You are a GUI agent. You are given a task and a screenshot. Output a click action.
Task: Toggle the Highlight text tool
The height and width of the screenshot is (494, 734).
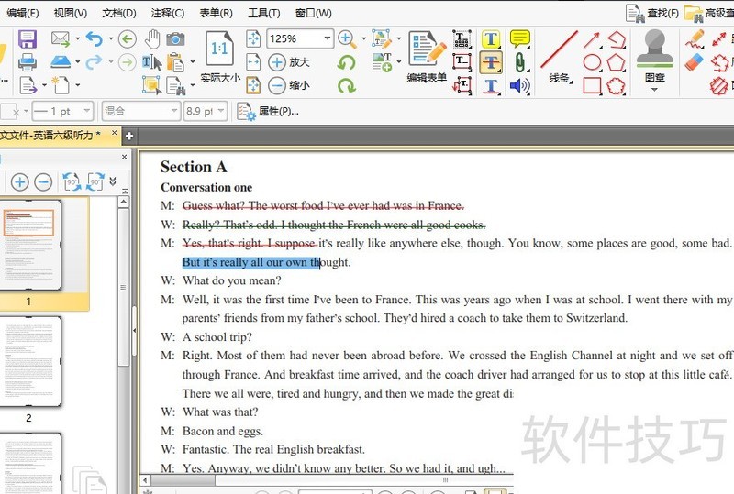click(491, 39)
